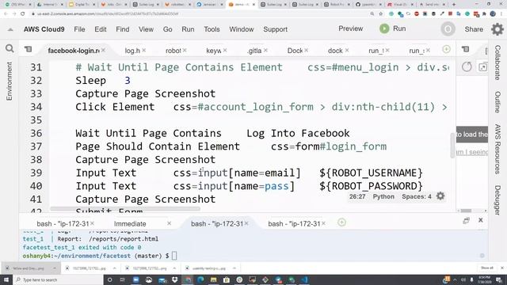Click the green Run button
Image resolution: width=507 pixels, height=285 pixels.
click(393, 28)
